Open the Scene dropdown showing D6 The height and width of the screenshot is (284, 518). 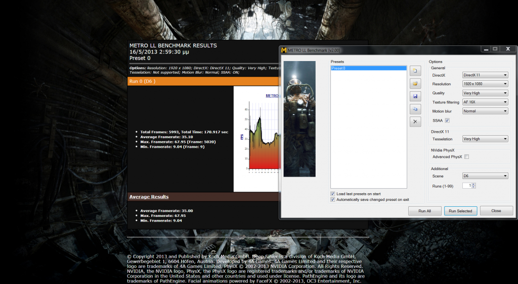point(485,176)
